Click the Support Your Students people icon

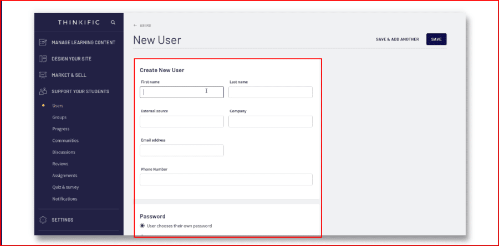coord(43,91)
